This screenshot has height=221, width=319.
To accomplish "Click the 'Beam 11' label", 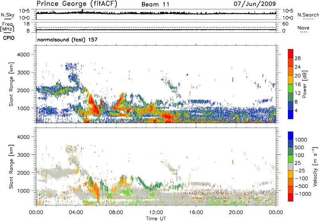I will click(155, 4).
